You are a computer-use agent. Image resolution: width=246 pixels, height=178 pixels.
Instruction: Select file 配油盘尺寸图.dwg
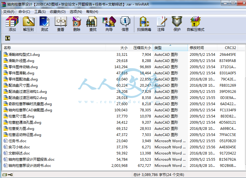point(23,85)
